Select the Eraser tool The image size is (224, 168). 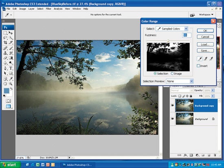pos(5,58)
